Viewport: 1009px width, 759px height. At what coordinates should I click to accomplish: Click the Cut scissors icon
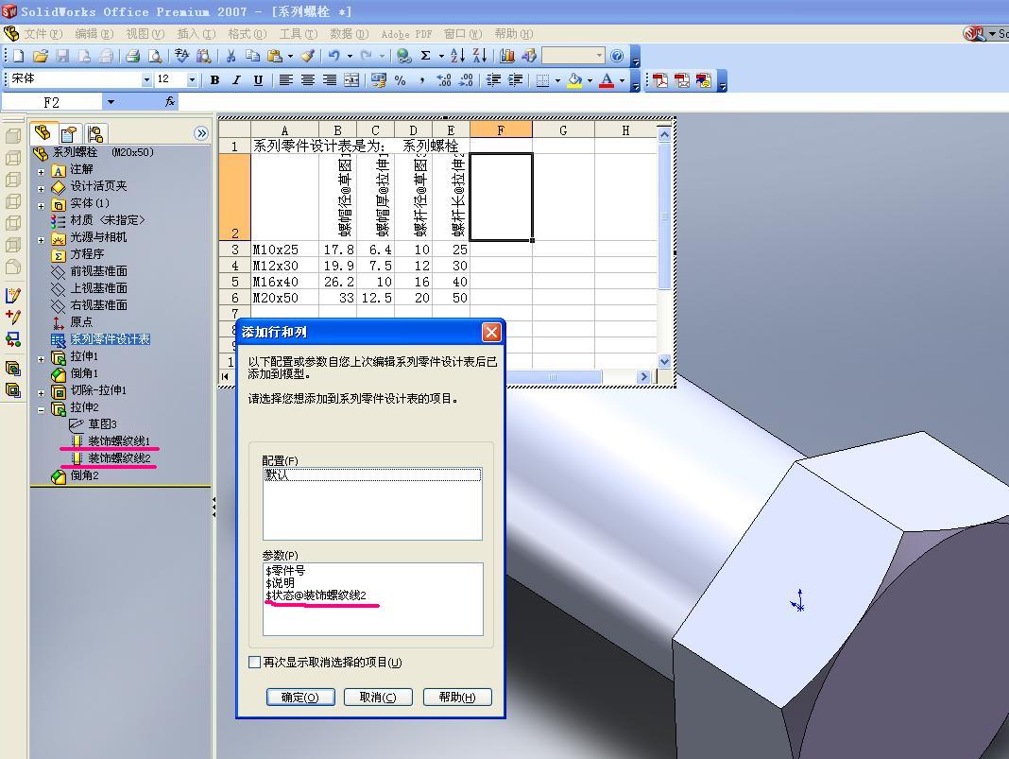point(231,57)
